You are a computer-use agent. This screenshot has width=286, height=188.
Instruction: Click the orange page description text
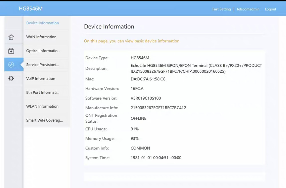point(132,41)
